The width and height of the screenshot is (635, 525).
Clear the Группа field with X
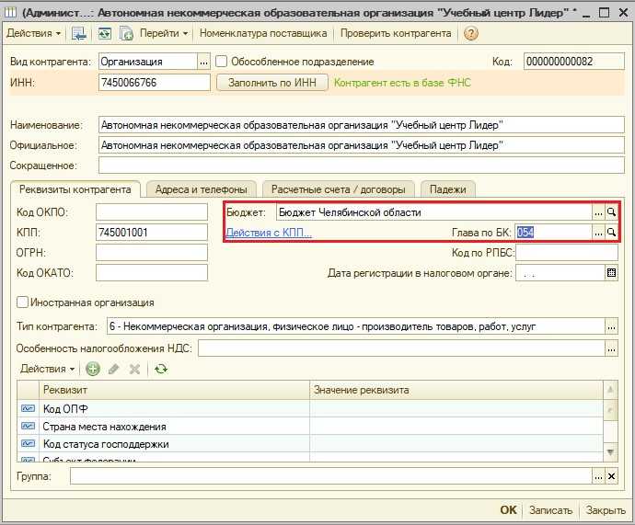pyautogui.click(x=611, y=476)
